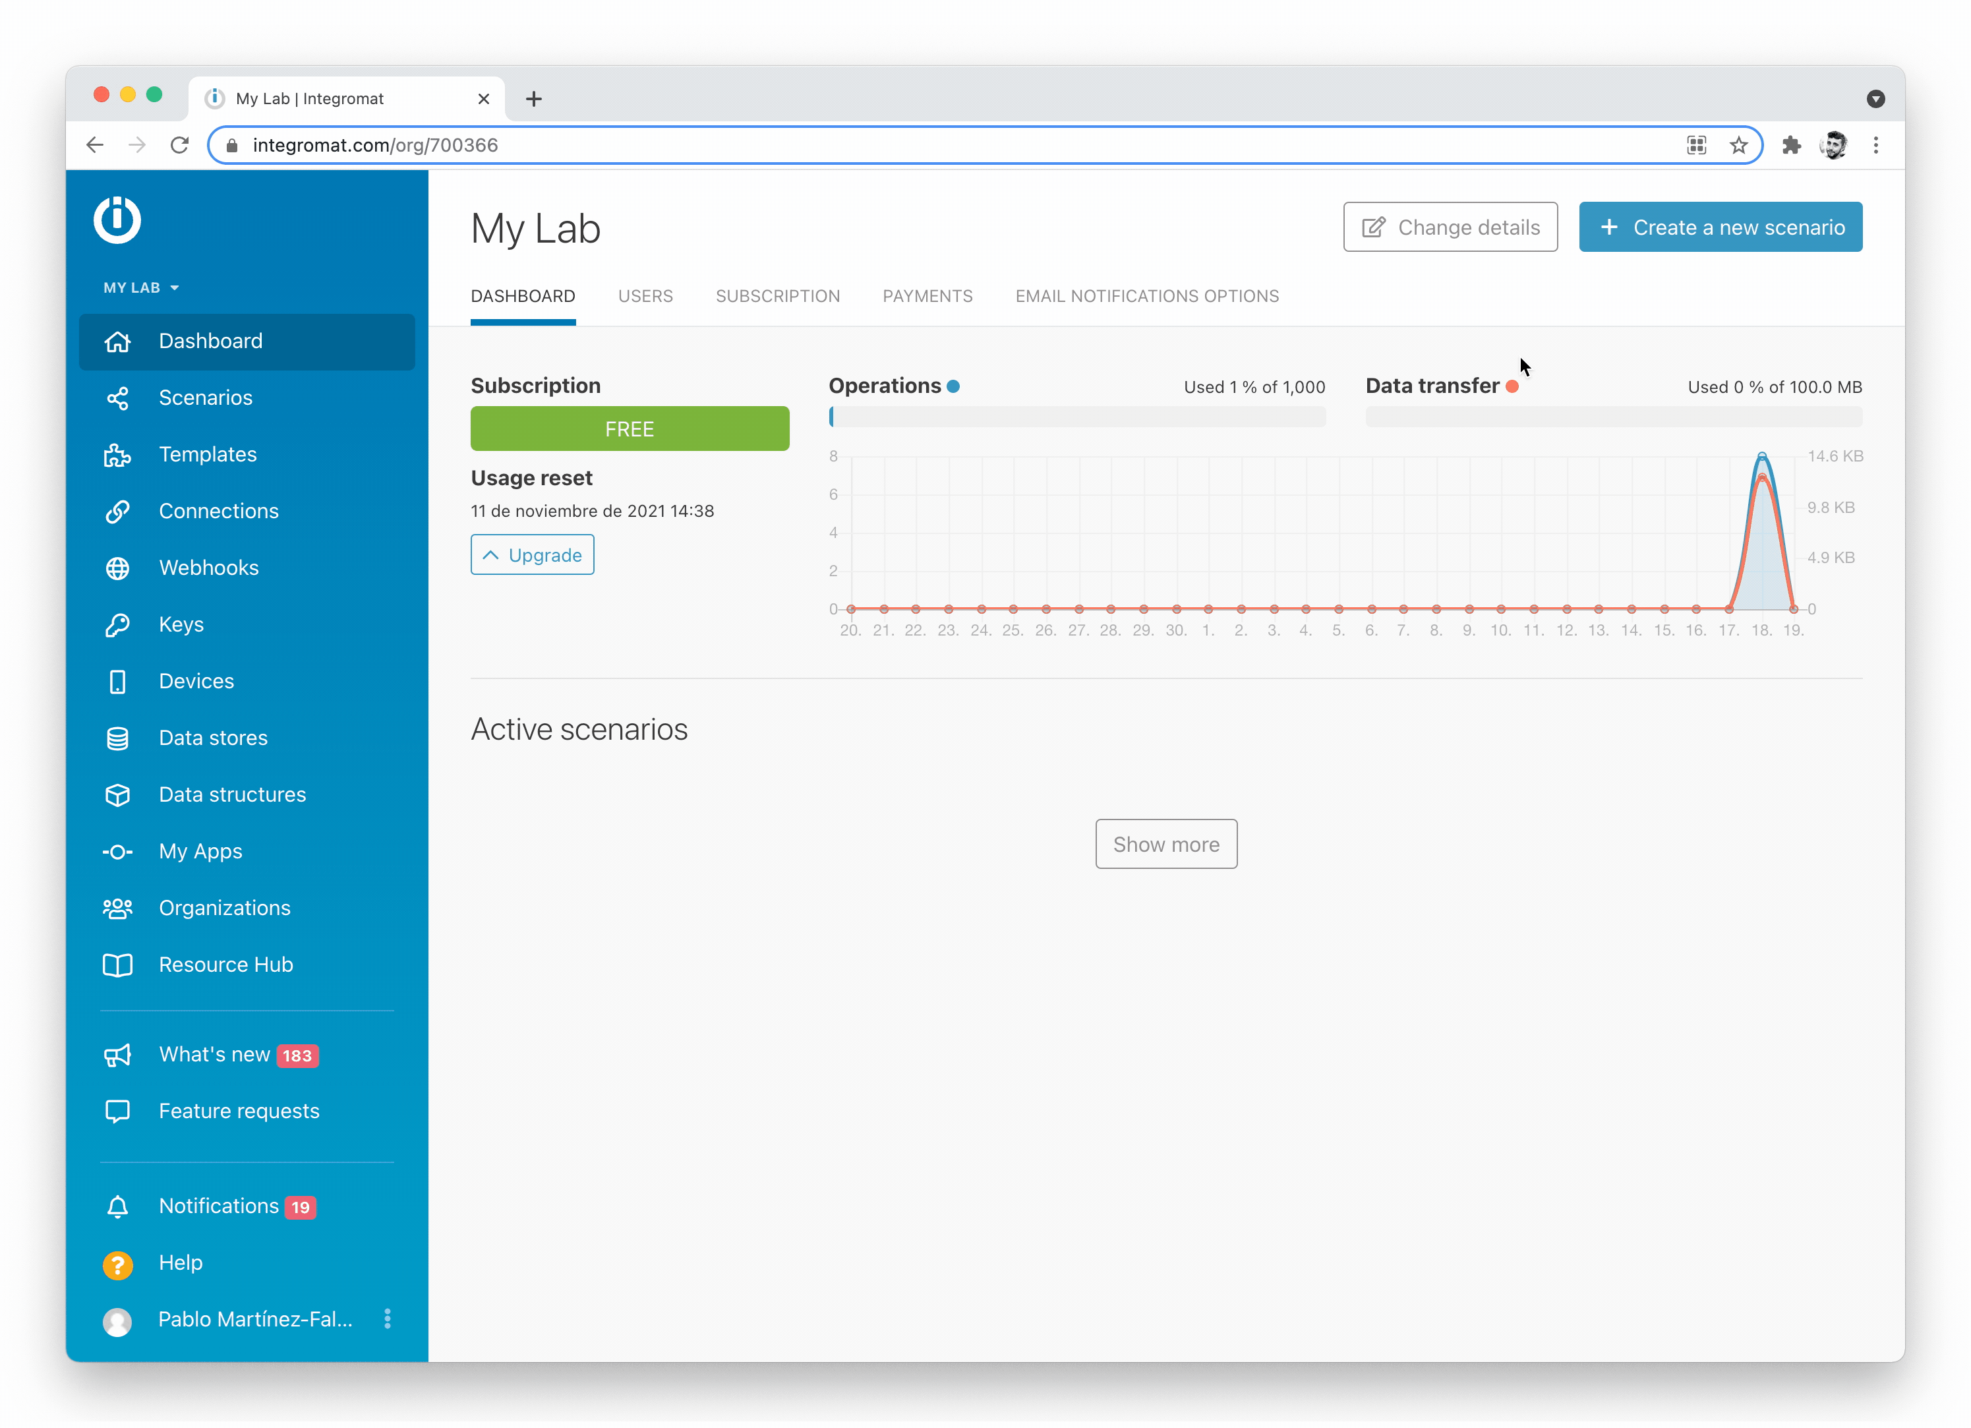The height and width of the screenshot is (1428, 1971).
Task: Toggle Operations series legend dot
Action: [x=953, y=387]
